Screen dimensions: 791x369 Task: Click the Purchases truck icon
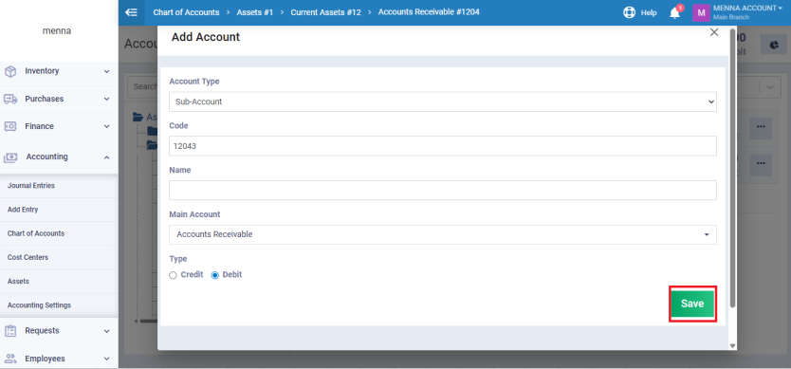10,99
